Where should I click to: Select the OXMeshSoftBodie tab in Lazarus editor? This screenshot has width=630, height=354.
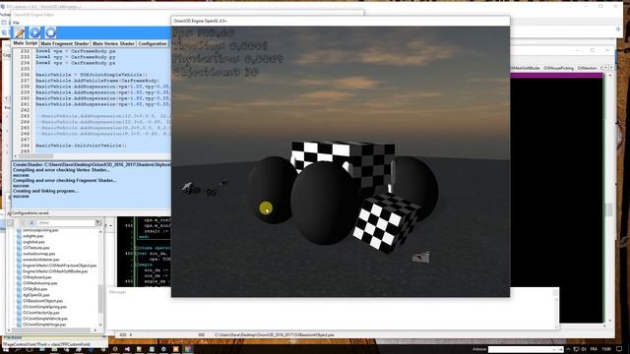tap(525, 68)
